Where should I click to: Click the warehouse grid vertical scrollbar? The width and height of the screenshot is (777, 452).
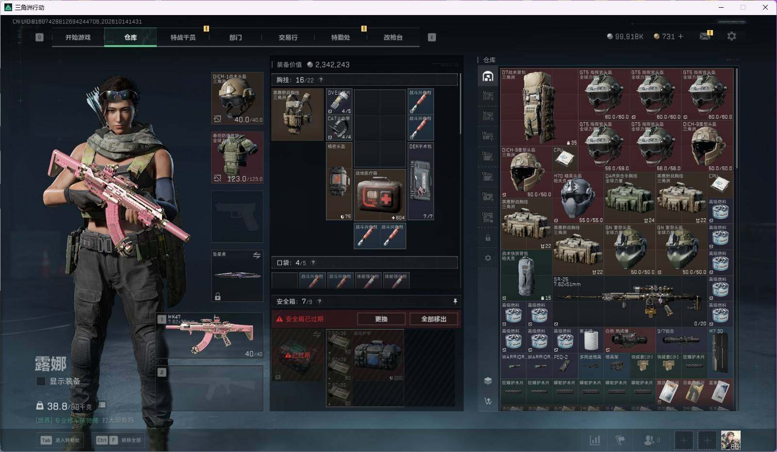[x=737, y=119]
